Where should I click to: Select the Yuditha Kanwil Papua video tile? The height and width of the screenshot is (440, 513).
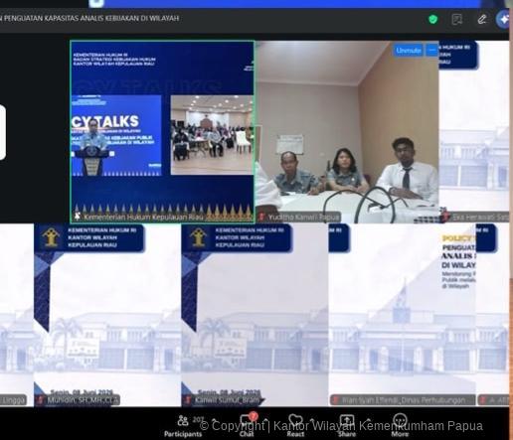pos(347,132)
